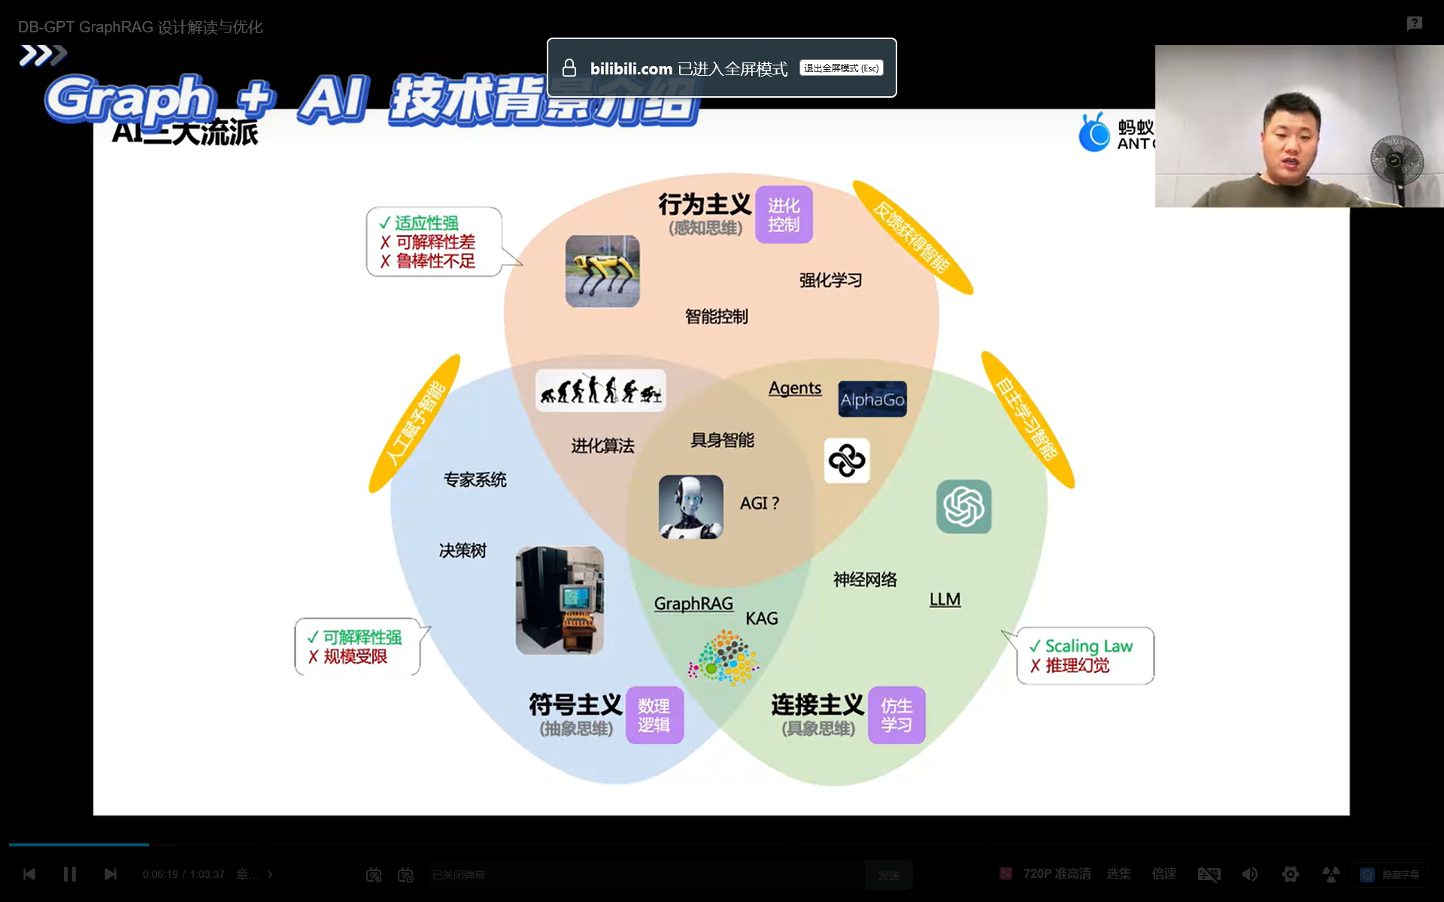
Task: Pause the video playback
Action: [x=70, y=874]
